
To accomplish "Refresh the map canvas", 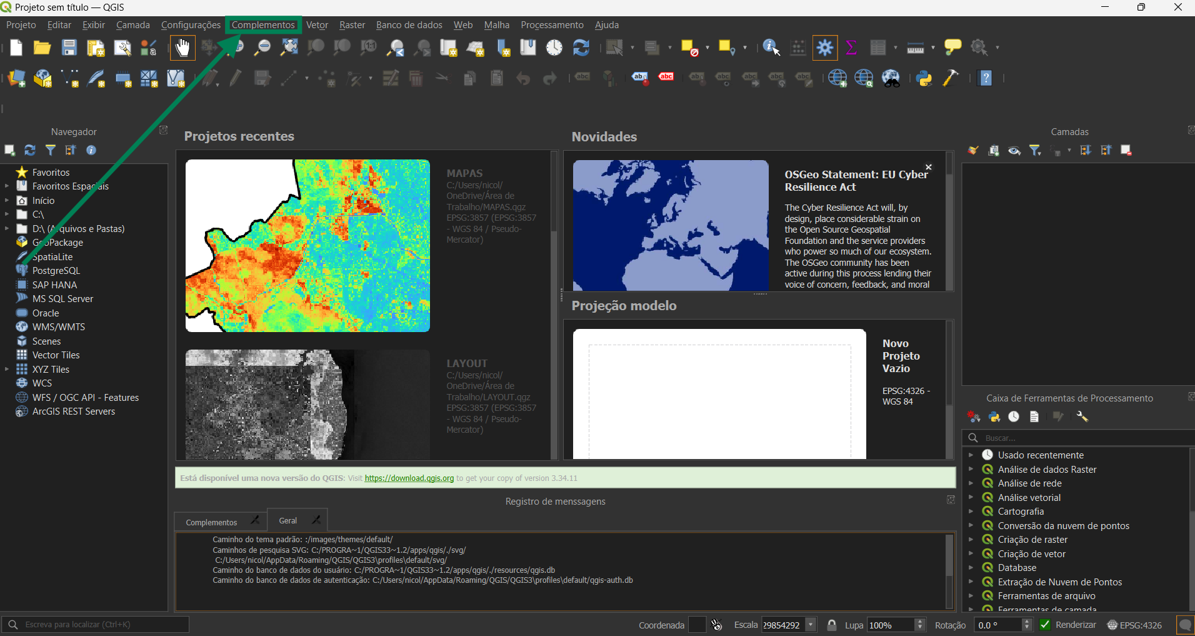I will 581,48.
